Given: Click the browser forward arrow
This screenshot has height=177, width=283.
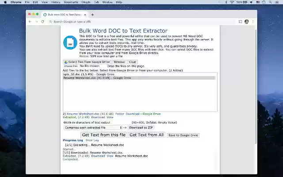Looking at the screenshot, I should (36, 22).
